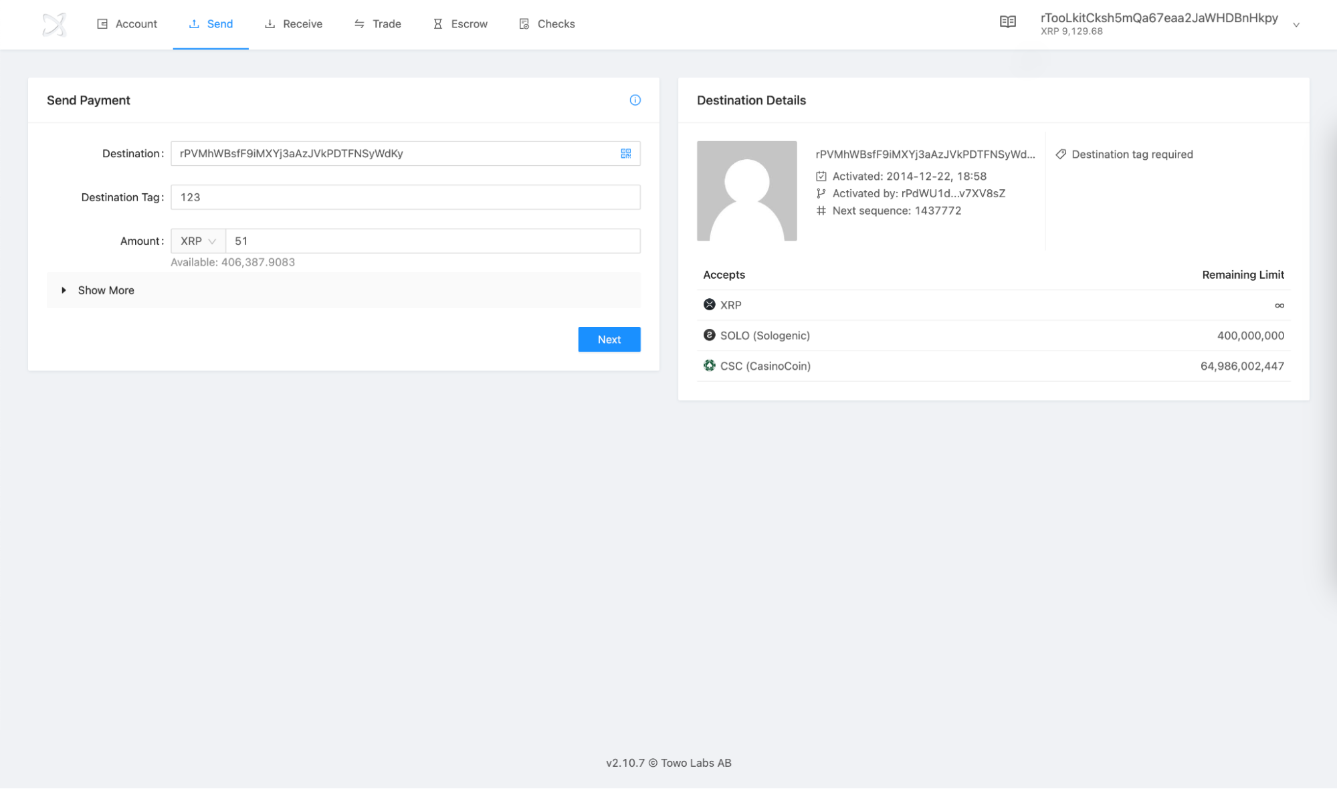Screen dimensions: 1337x789
Task: Click the Next button to continue payment
Action: 609,339
